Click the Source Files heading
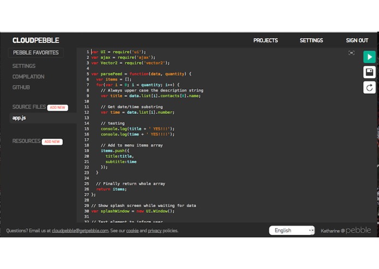 click(29, 107)
